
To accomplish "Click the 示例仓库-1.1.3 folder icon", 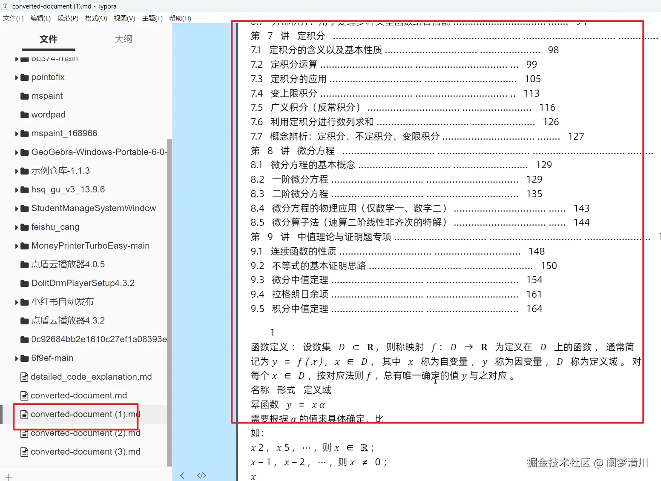I will tap(25, 171).
